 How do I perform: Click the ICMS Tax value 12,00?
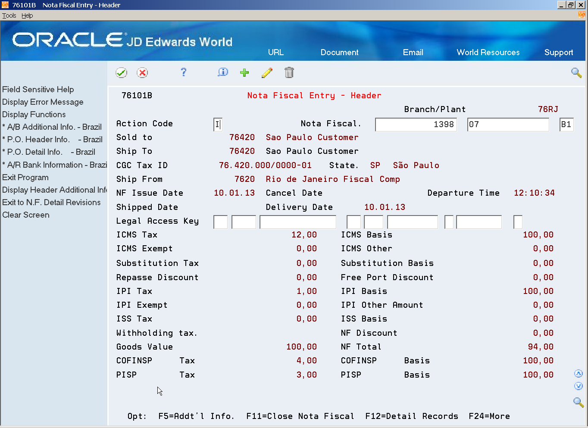click(304, 234)
